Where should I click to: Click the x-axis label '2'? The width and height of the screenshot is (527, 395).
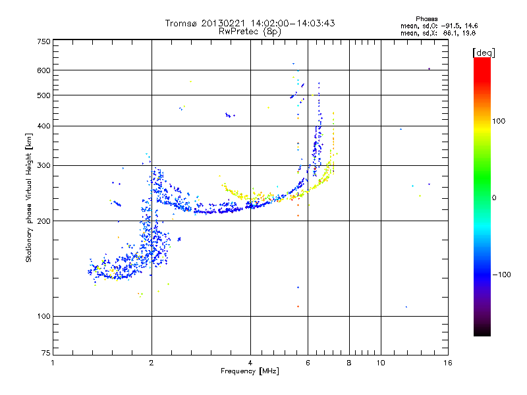[152, 363]
